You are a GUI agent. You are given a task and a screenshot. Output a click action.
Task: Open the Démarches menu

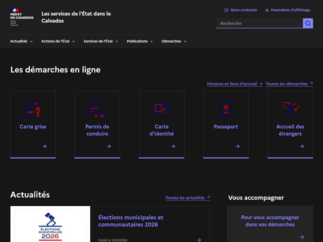click(x=174, y=41)
